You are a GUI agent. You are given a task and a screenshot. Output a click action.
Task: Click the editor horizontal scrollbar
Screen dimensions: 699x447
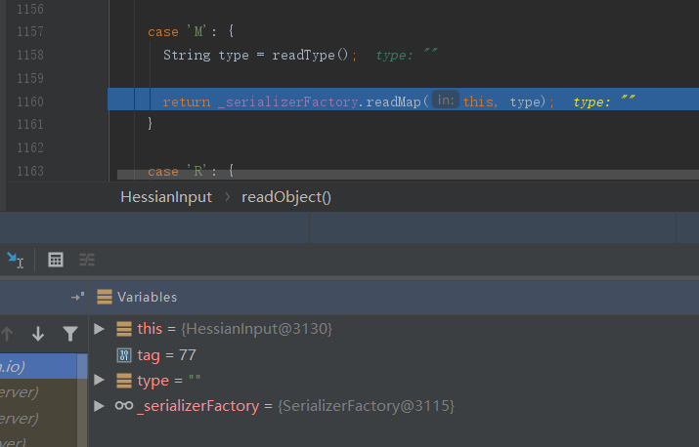click(x=391, y=175)
